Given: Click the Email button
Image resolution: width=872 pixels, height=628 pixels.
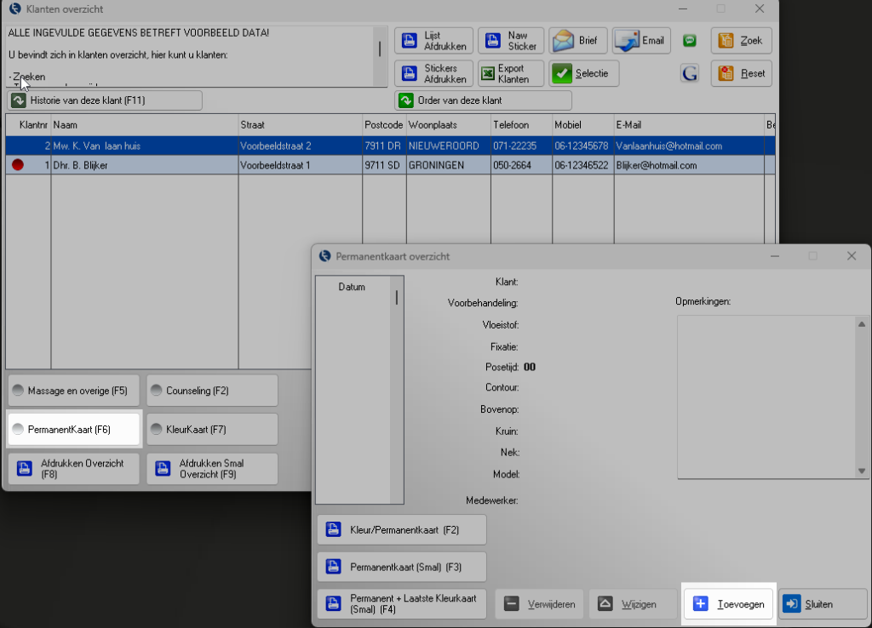Looking at the screenshot, I should 641,41.
